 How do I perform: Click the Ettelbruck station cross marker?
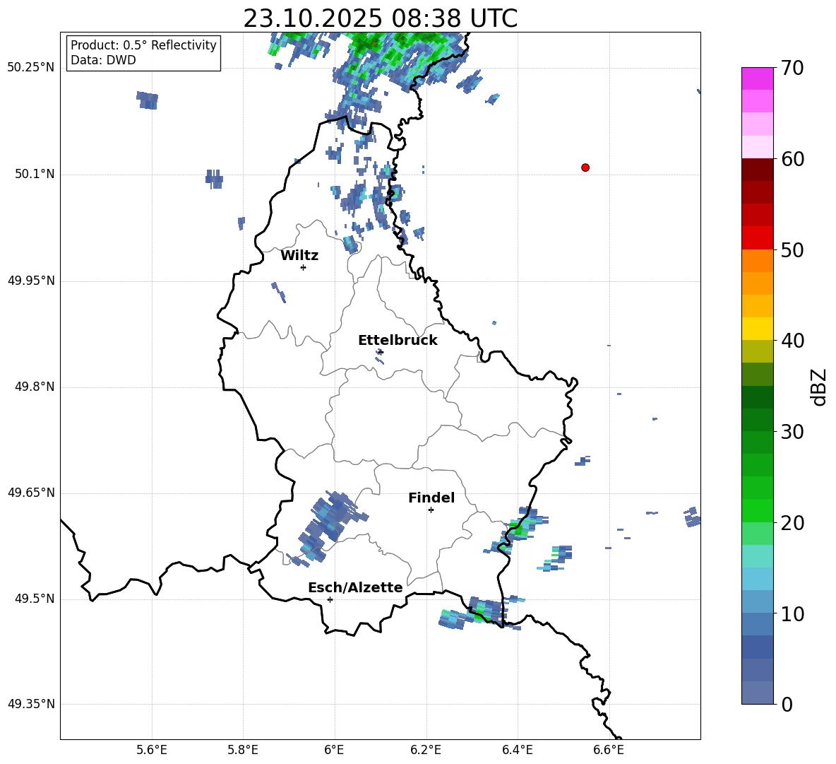coord(381,351)
